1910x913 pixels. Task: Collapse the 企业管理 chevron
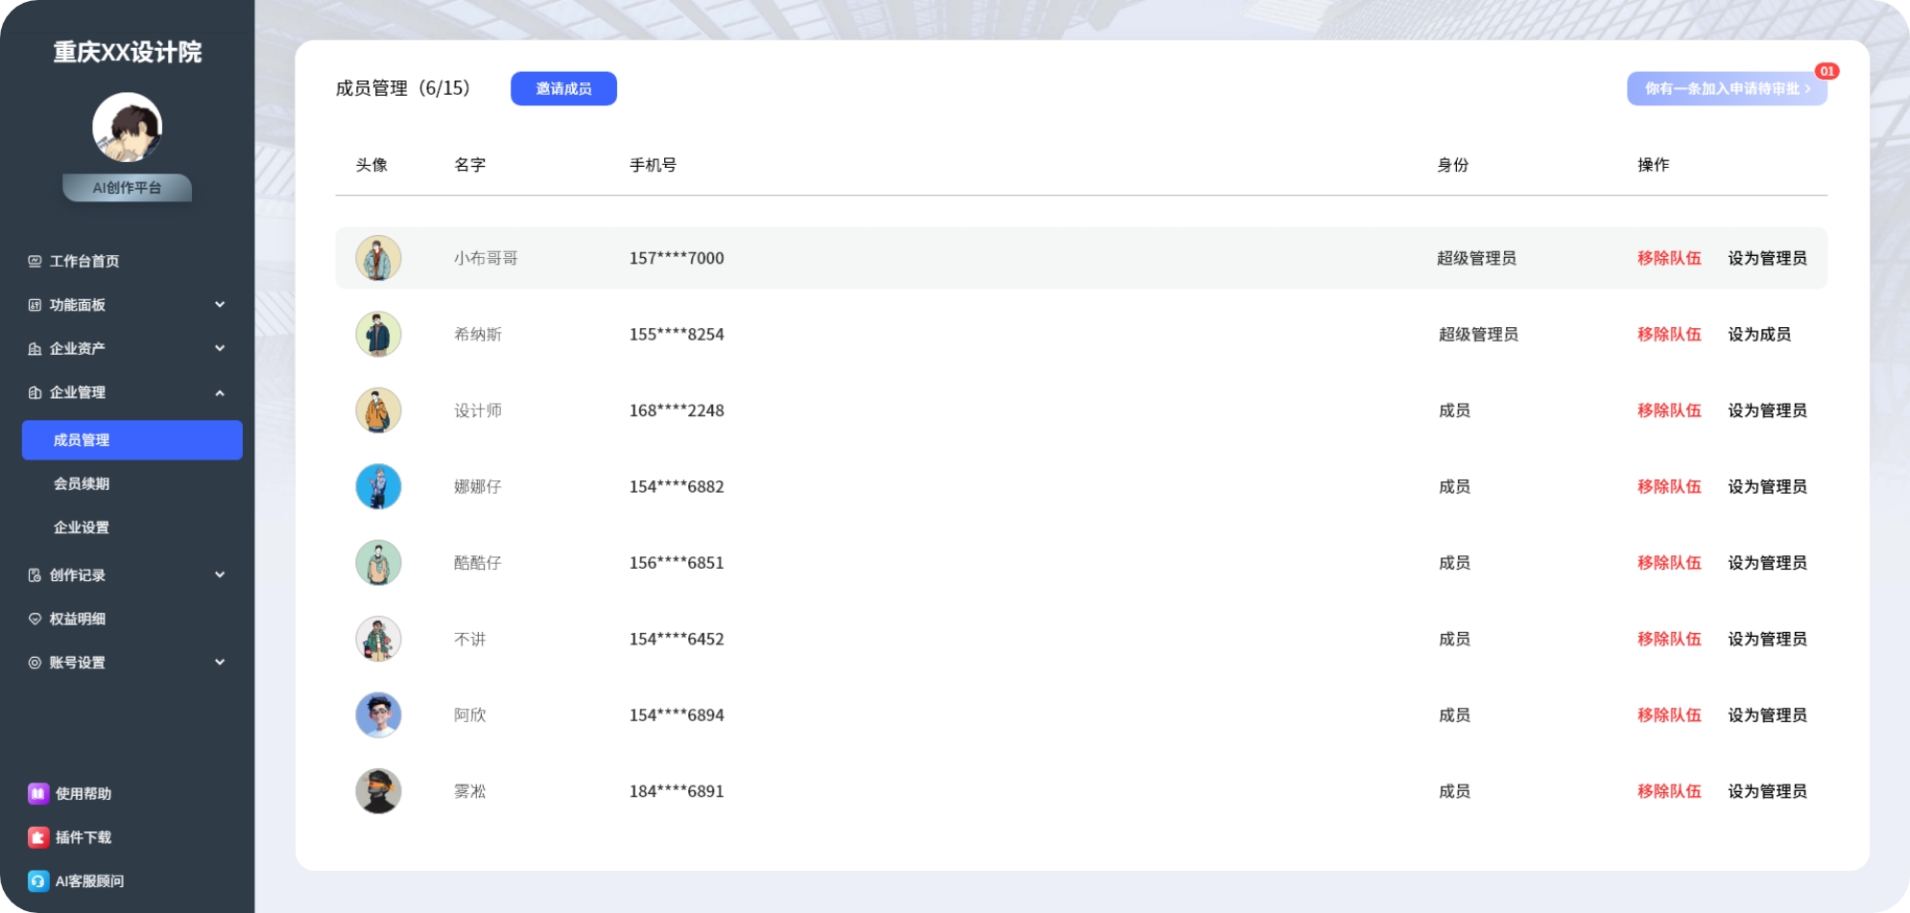click(x=220, y=393)
